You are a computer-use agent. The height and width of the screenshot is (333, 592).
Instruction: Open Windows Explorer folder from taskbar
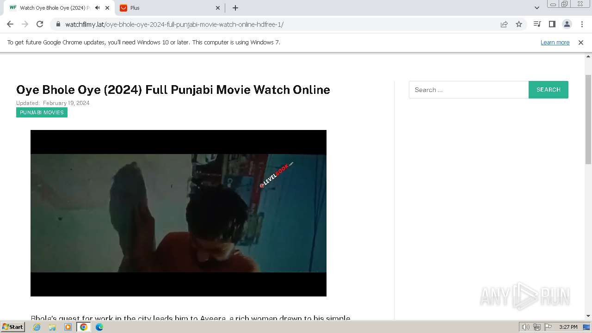point(52,327)
